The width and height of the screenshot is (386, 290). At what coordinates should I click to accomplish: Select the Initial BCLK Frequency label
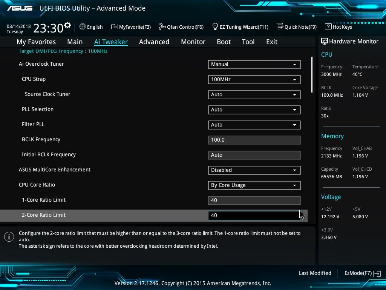coord(49,154)
